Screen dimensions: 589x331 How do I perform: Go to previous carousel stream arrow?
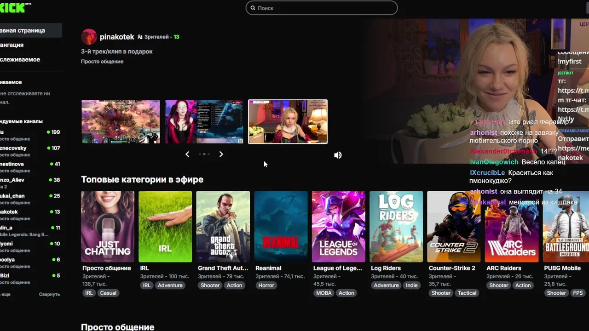(187, 154)
